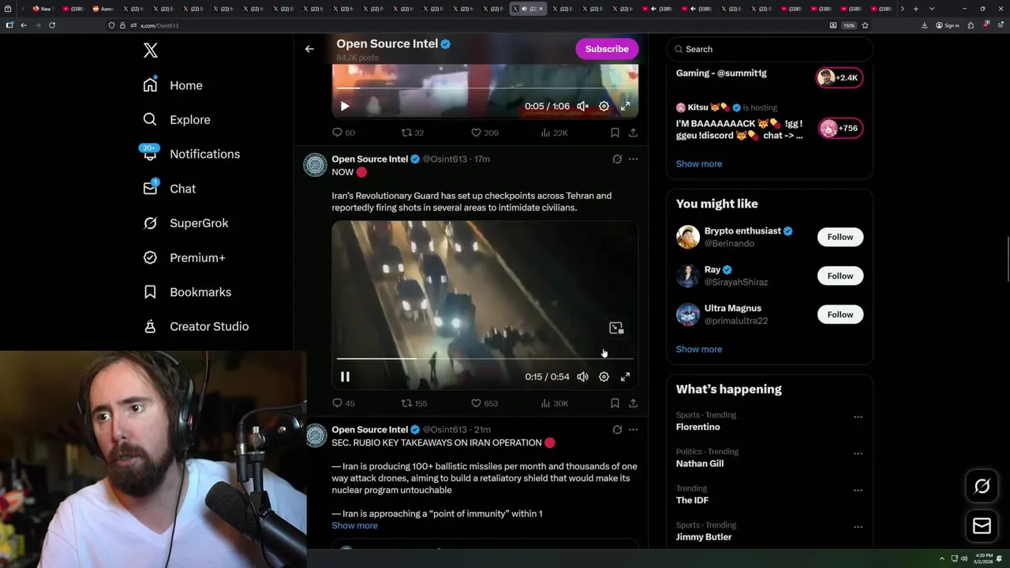Fullscreen the Tehran checkpoint video
The height and width of the screenshot is (568, 1010).
(x=625, y=377)
